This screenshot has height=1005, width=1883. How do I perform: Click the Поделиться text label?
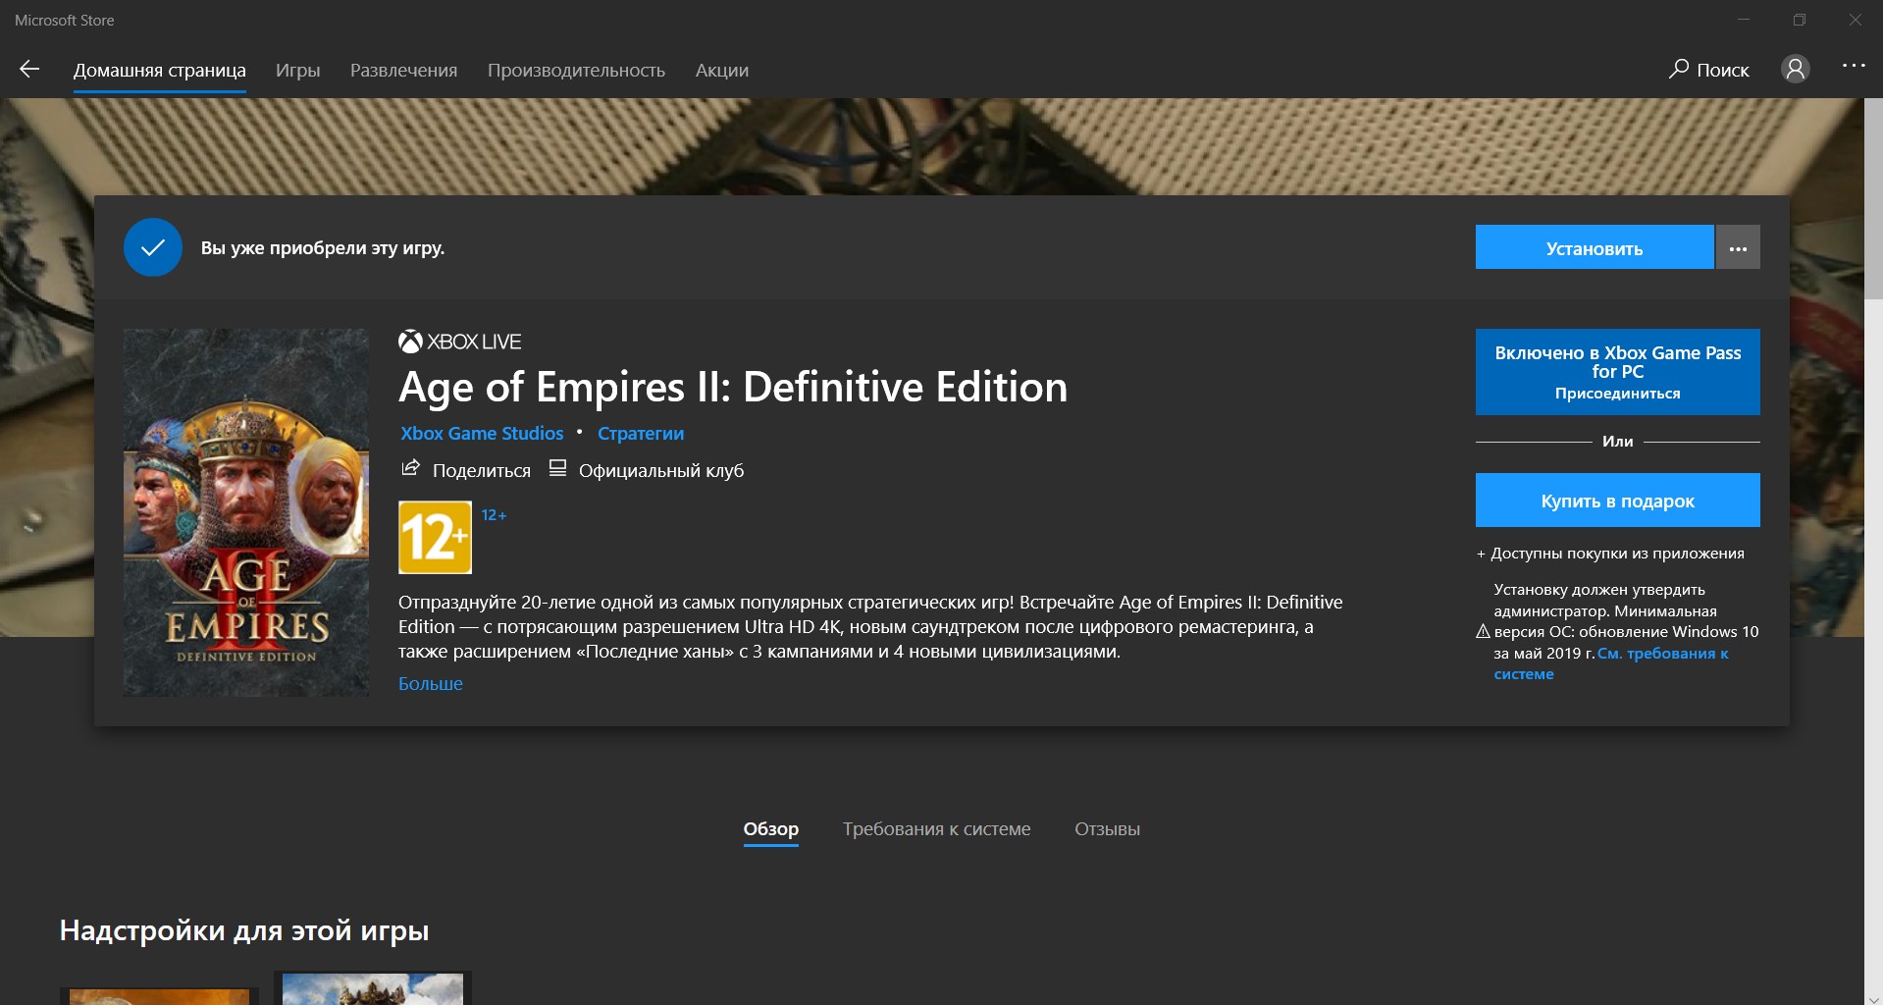481,471
